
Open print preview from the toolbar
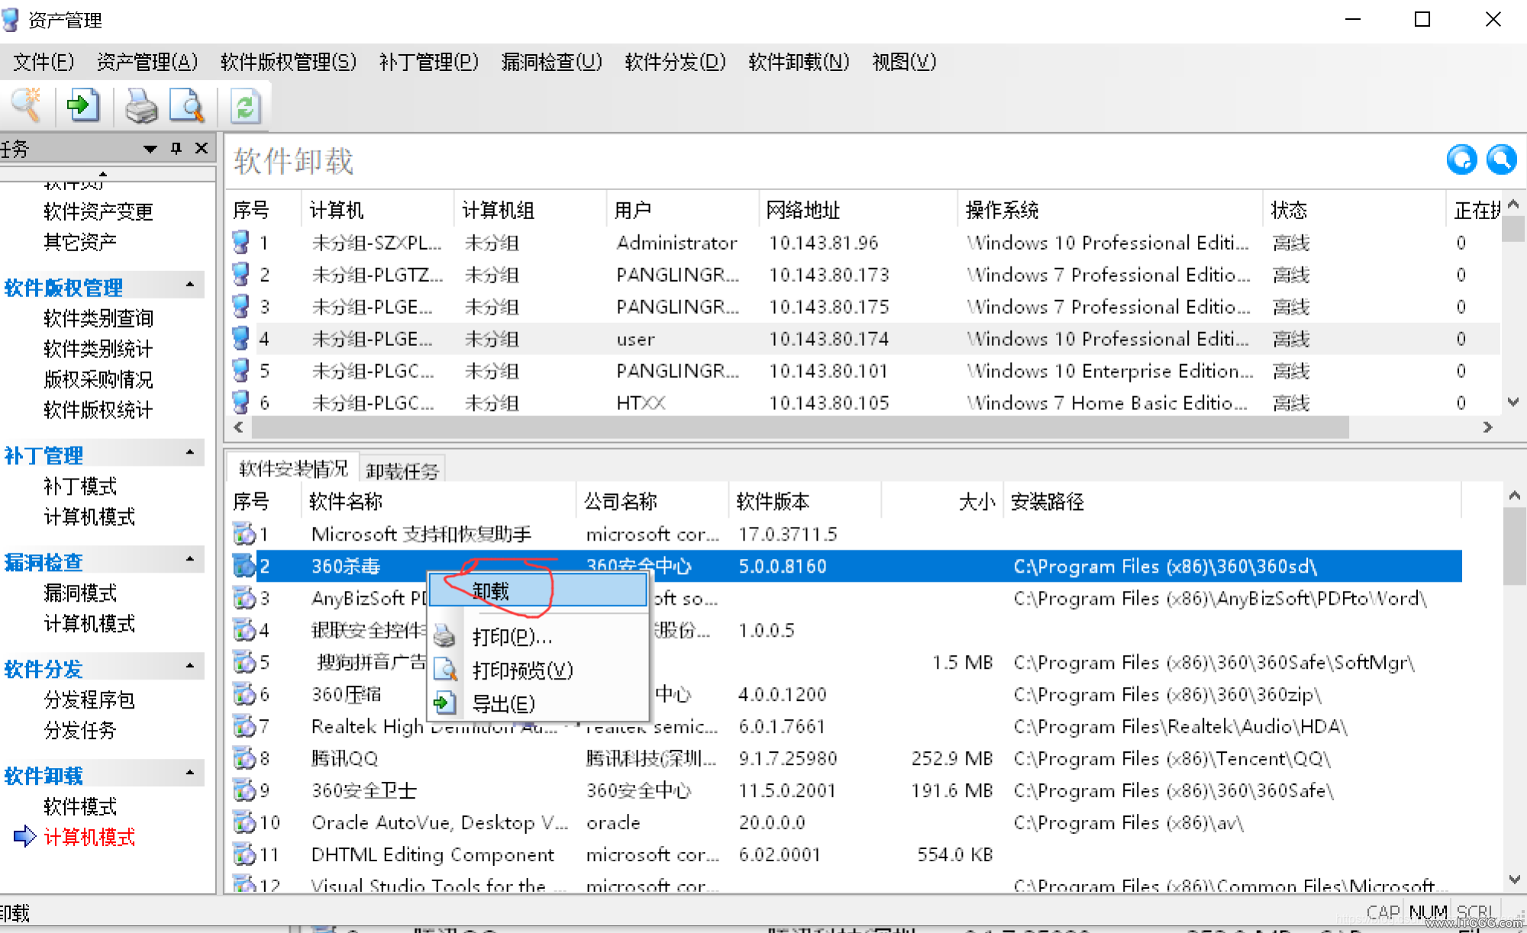pyautogui.click(x=187, y=105)
